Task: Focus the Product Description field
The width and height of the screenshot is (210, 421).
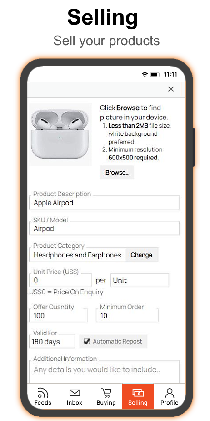Action: (104, 203)
